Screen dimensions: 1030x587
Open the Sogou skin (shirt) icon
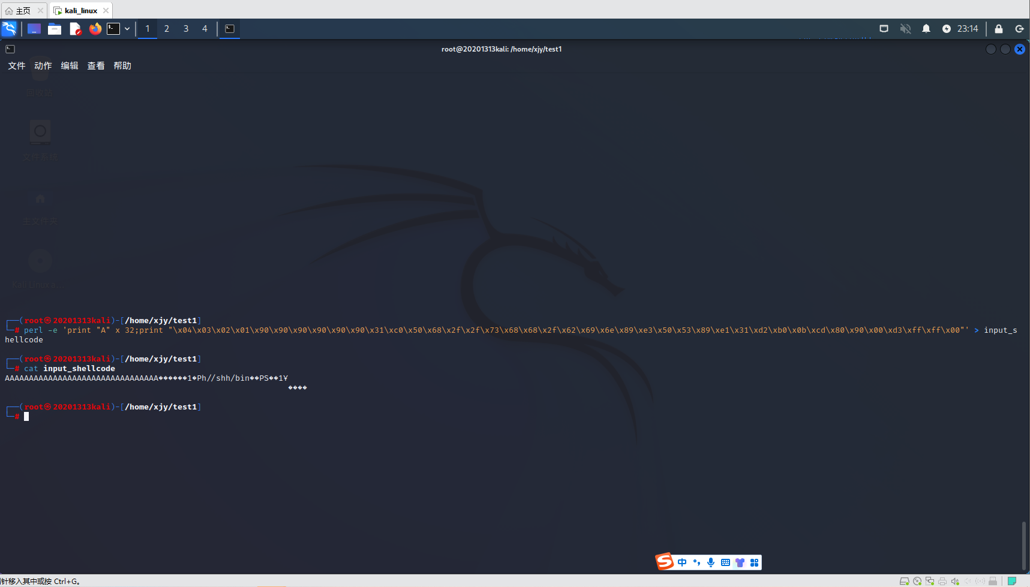click(740, 562)
